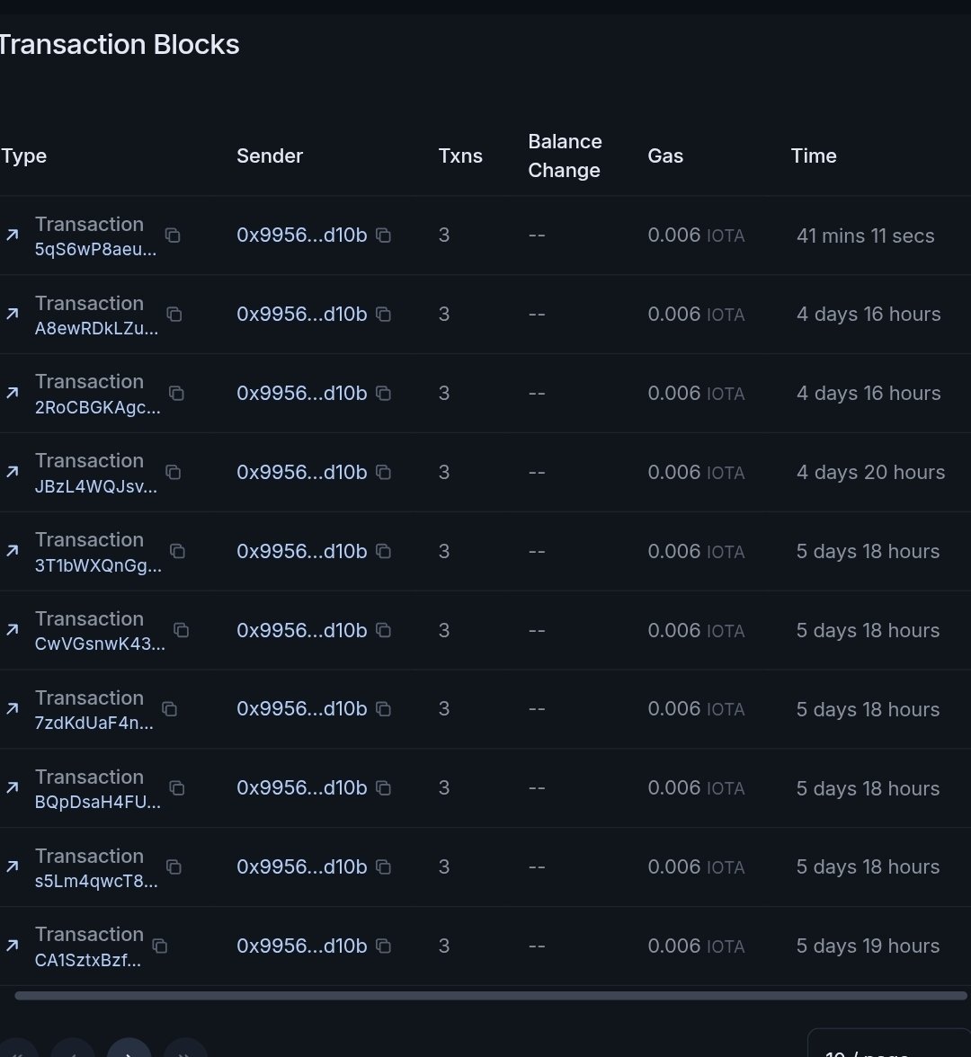Image resolution: width=971 pixels, height=1057 pixels.
Task: Click the horizontal scrollbar below table
Action: [491, 996]
